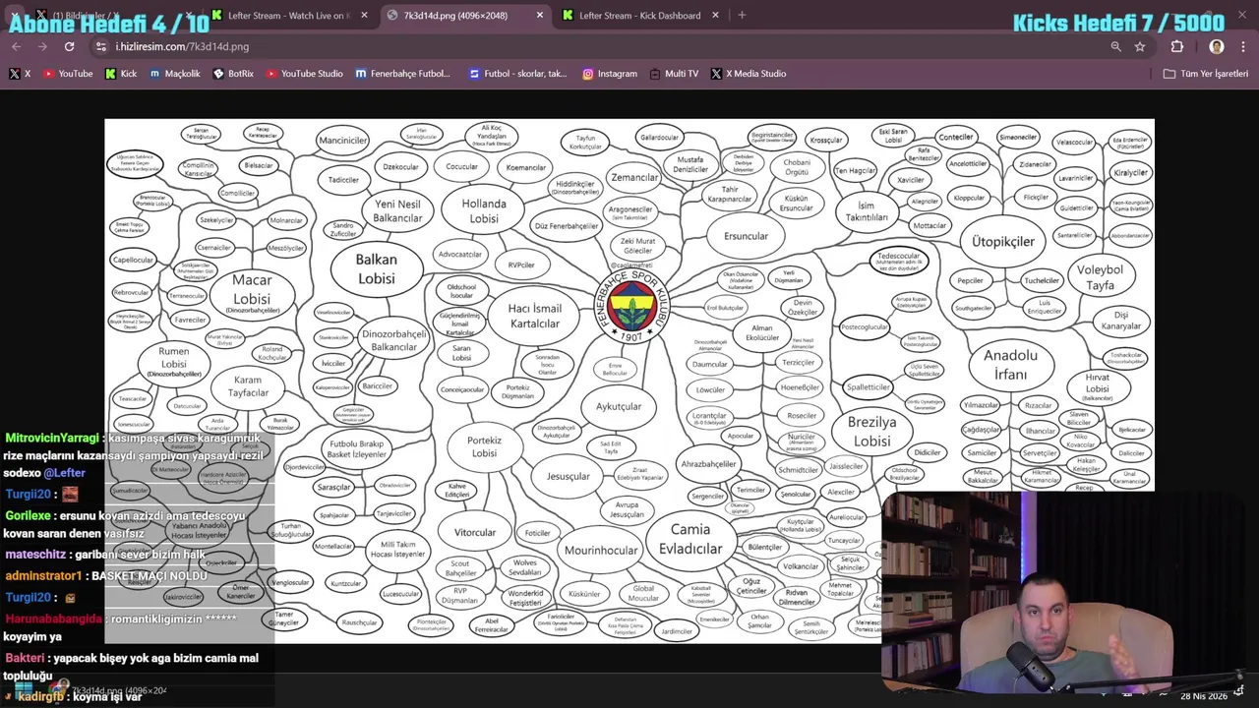
Task: Click the "Anadolu İrfanı" bubble
Action: [x=1011, y=365]
